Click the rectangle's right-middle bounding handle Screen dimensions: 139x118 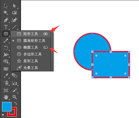[129, 65]
